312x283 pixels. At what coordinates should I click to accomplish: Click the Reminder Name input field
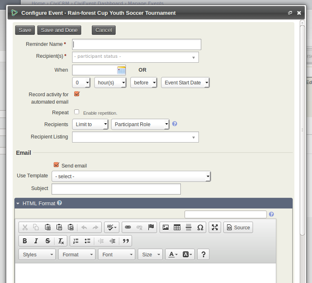pos(137,44)
